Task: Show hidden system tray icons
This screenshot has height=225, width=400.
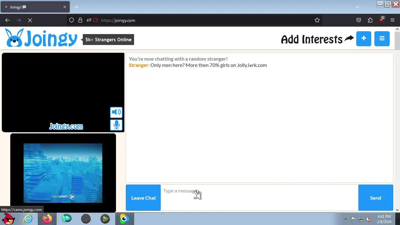Action: 346,219
